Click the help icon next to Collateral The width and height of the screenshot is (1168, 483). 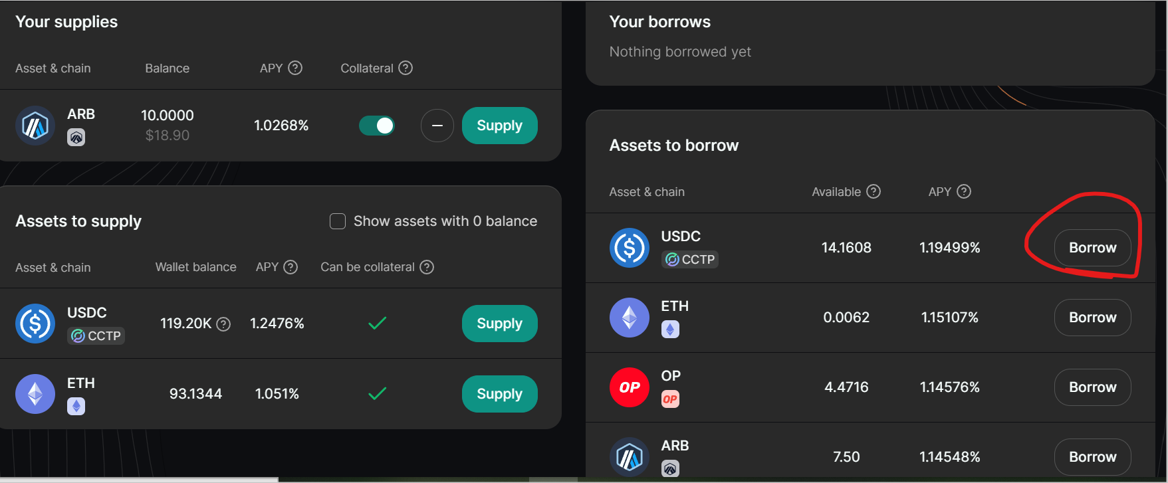click(406, 68)
